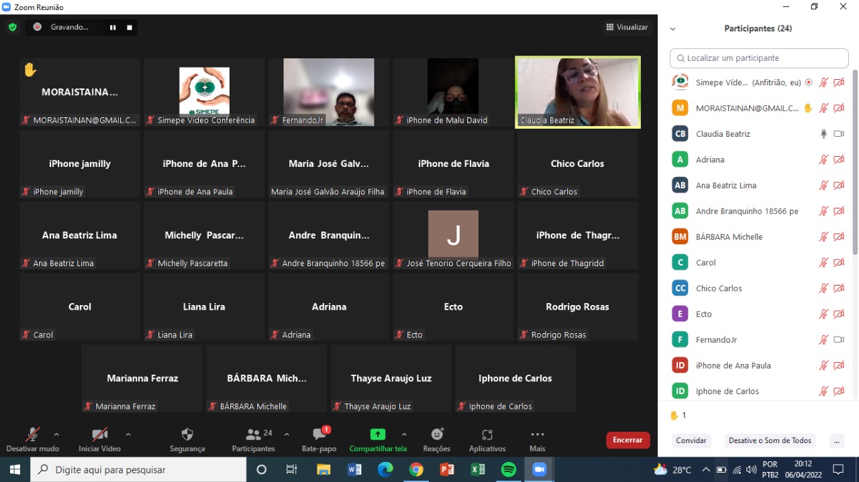Expand video options arrow beside camera
Screen dimensions: 859x482
(128, 434)
